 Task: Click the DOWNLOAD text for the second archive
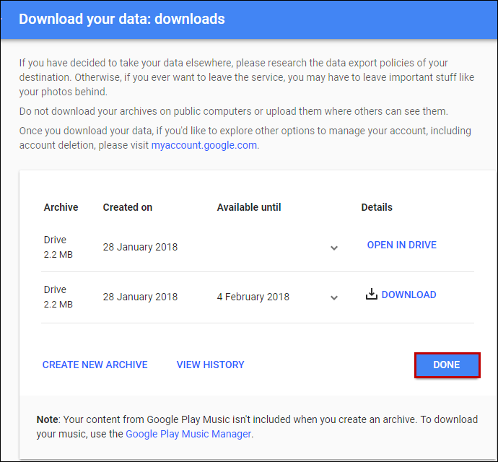pyautogui.click(x=409, y=295)
